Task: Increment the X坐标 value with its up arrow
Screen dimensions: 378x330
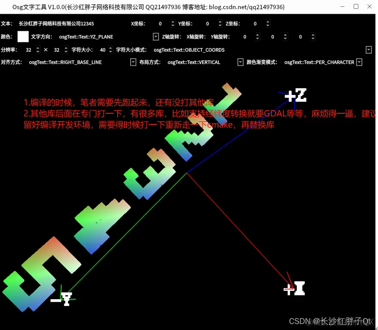Action: (x=173, y=22)
